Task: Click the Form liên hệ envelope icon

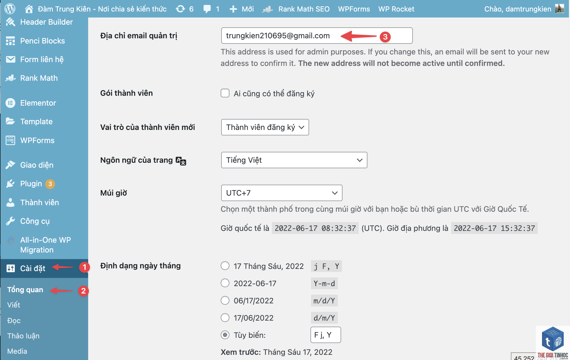Action: click(x=10, y=59)
